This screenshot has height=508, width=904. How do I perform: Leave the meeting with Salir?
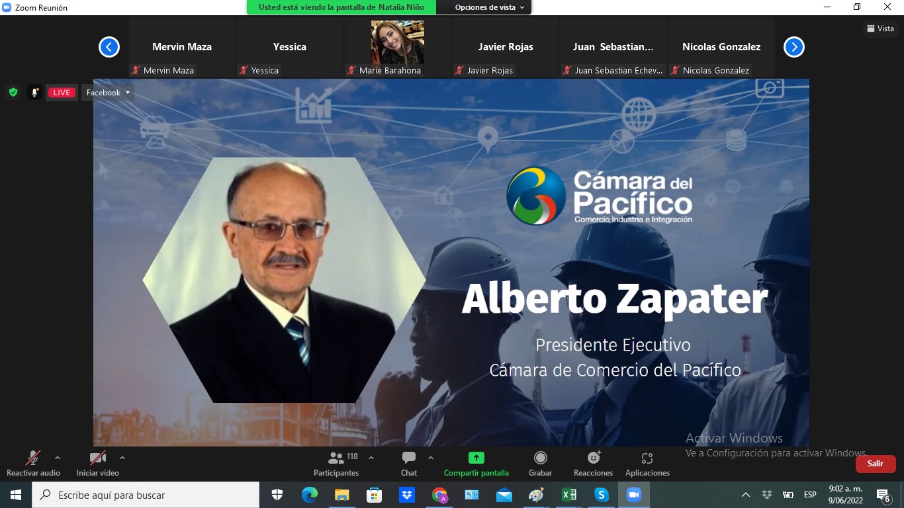click(x=876, y=464)
